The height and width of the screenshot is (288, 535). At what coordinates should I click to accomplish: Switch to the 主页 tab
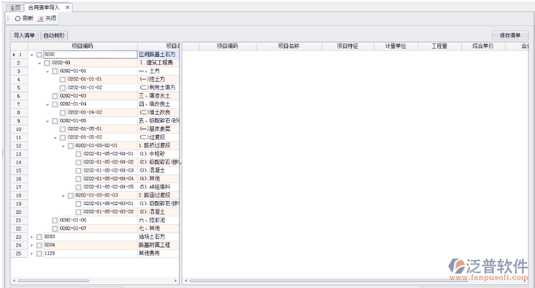pos(15,7)
